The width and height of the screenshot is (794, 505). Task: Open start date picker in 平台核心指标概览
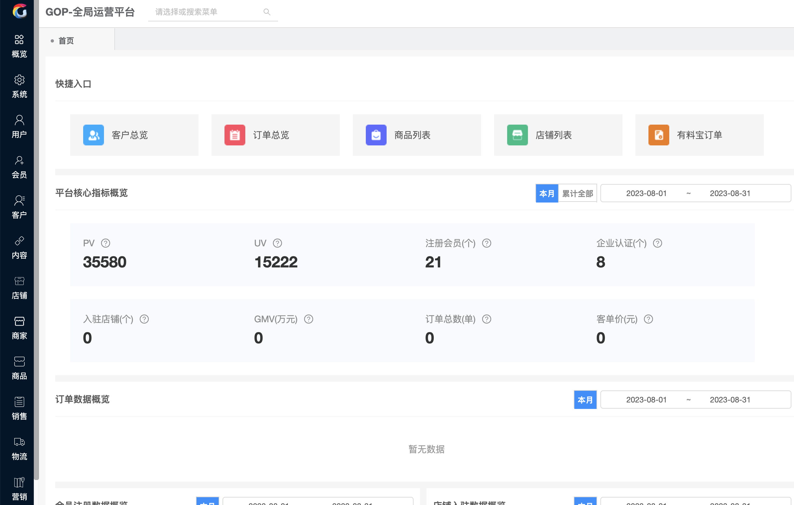coord(646,193)
